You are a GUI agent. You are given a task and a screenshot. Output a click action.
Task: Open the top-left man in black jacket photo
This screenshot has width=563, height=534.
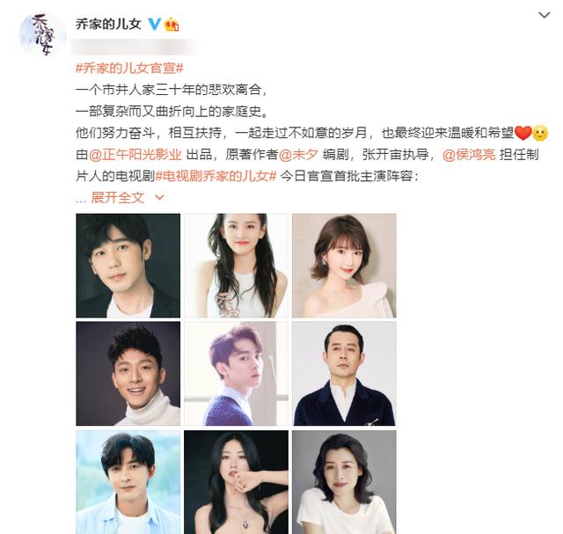(x=128, y=266)
